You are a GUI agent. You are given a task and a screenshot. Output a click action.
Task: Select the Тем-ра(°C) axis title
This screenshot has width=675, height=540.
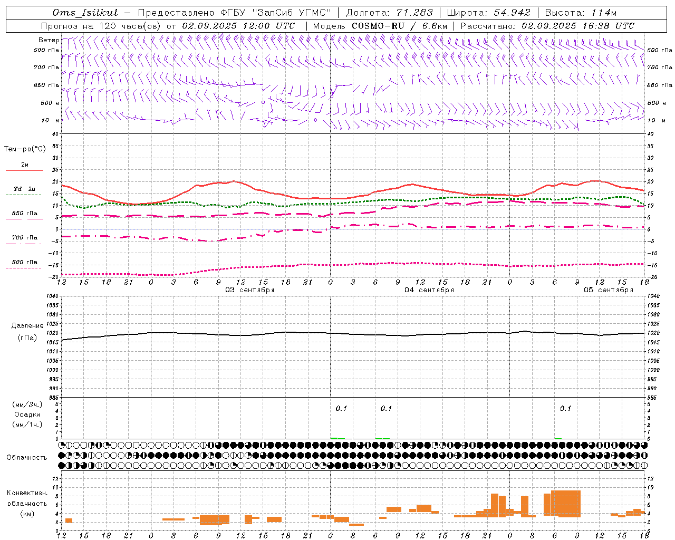(x=25, y=149)
